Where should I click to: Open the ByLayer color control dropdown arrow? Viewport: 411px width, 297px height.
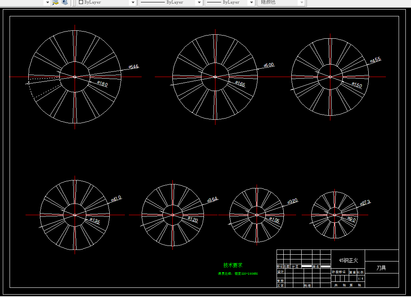coord(133,2)
